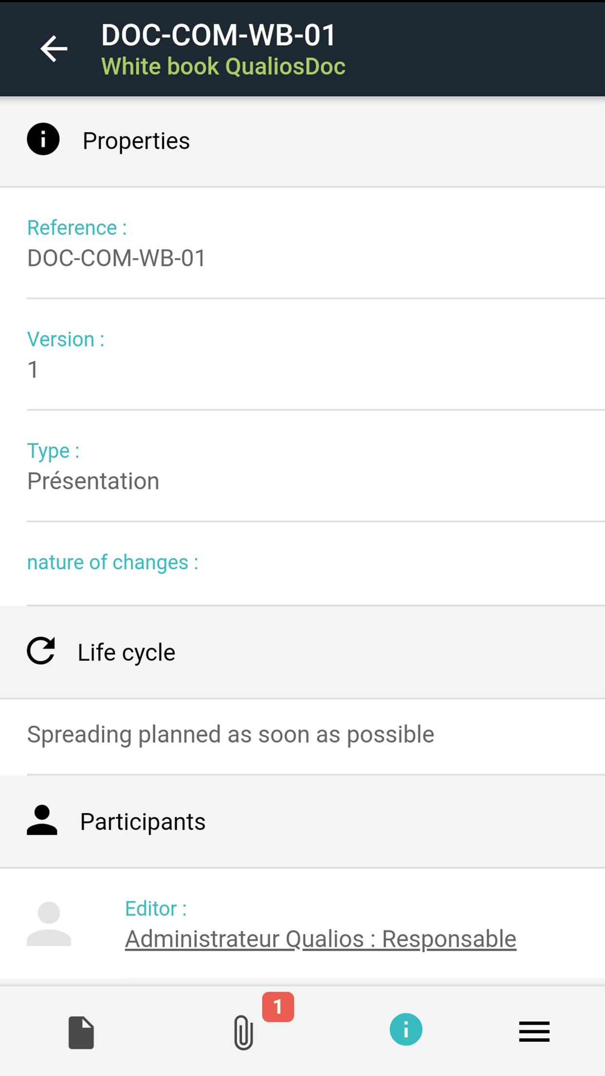The image size is (605, 1076).
Task: Tap the Version field row
Action: click(x=302, y=355)
